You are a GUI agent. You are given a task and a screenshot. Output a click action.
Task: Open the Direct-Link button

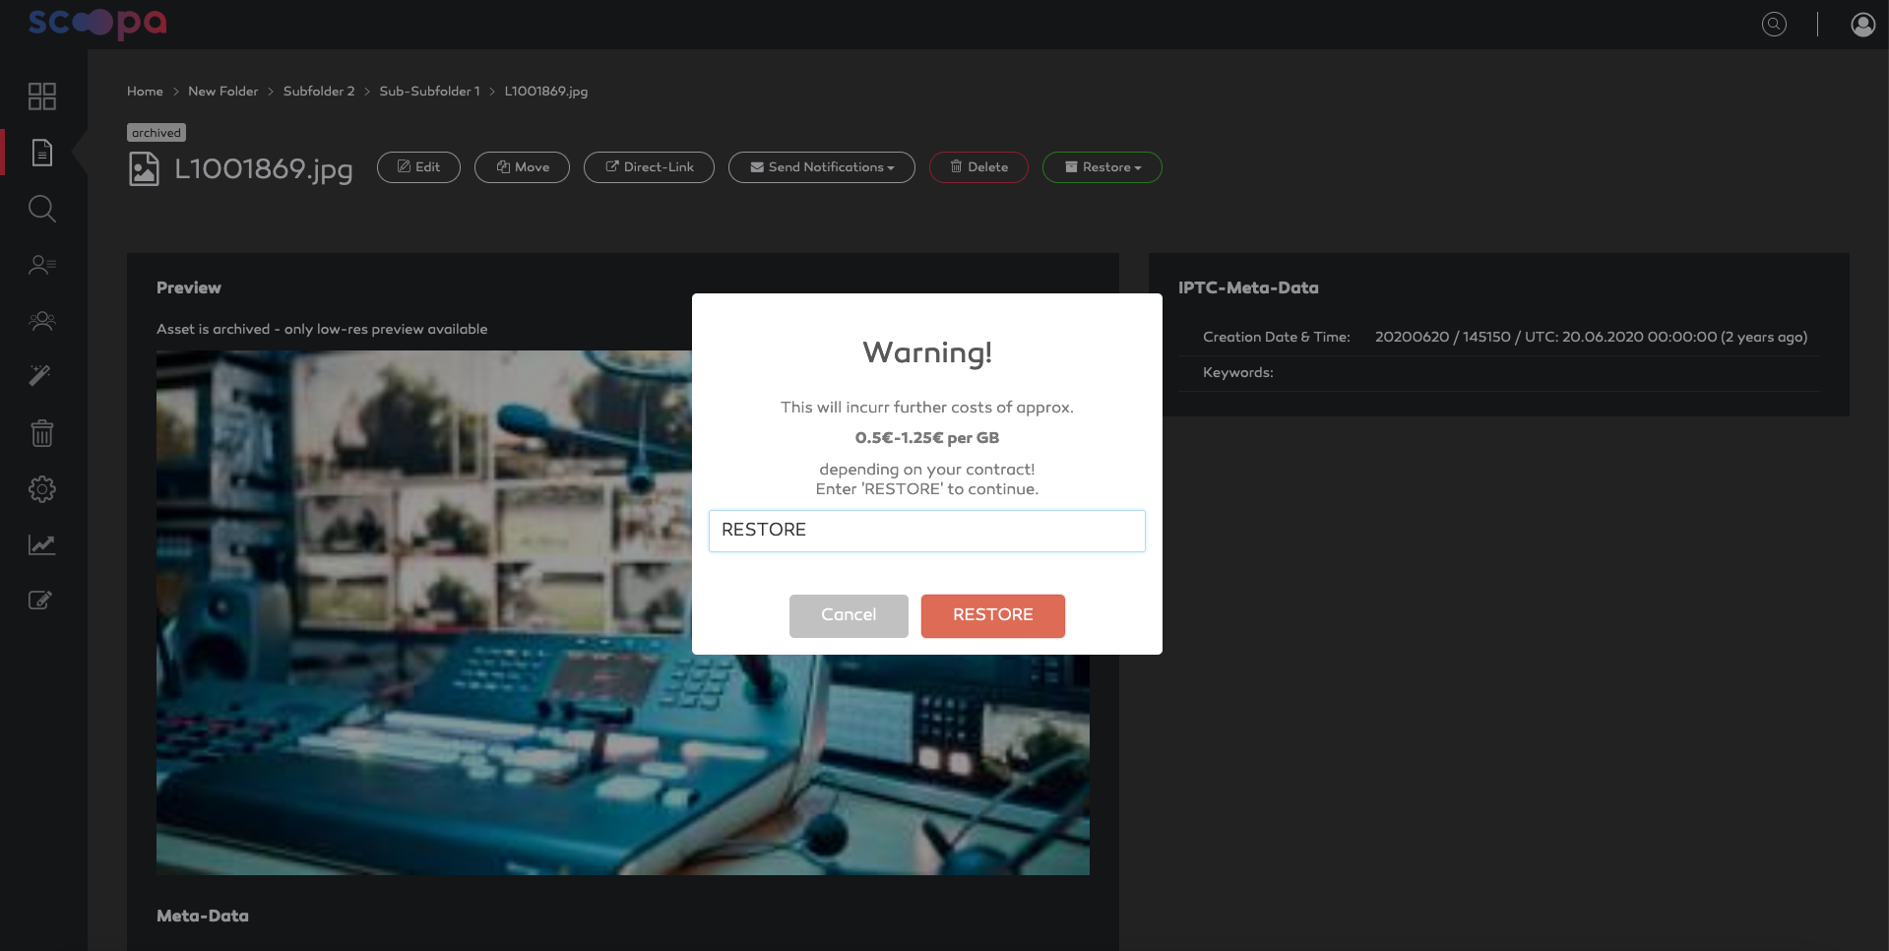click(x=649, y=167)
